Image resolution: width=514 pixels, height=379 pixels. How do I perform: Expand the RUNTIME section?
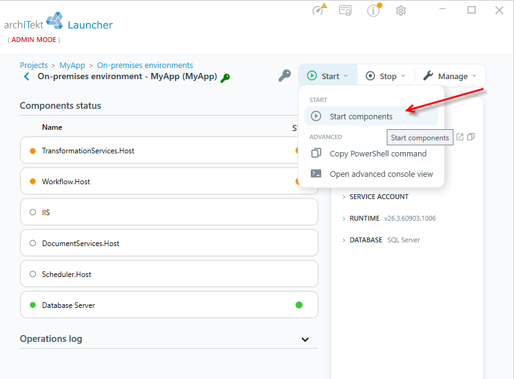click(x=361, y=218)
